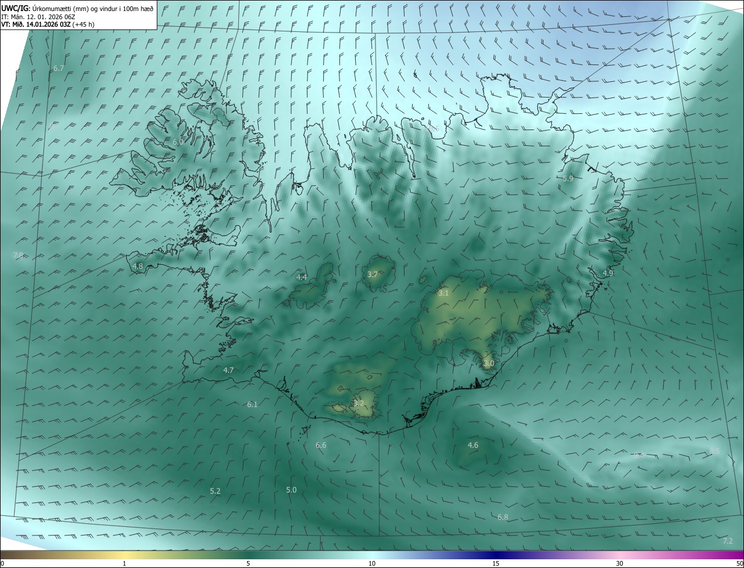Select the 'VT: Mið. 14.01.2026 03Z (+45 h)' line
Image resolution: width=744 pixels, height=568 pixels.
pyautogui.click(x=48, y=24)
